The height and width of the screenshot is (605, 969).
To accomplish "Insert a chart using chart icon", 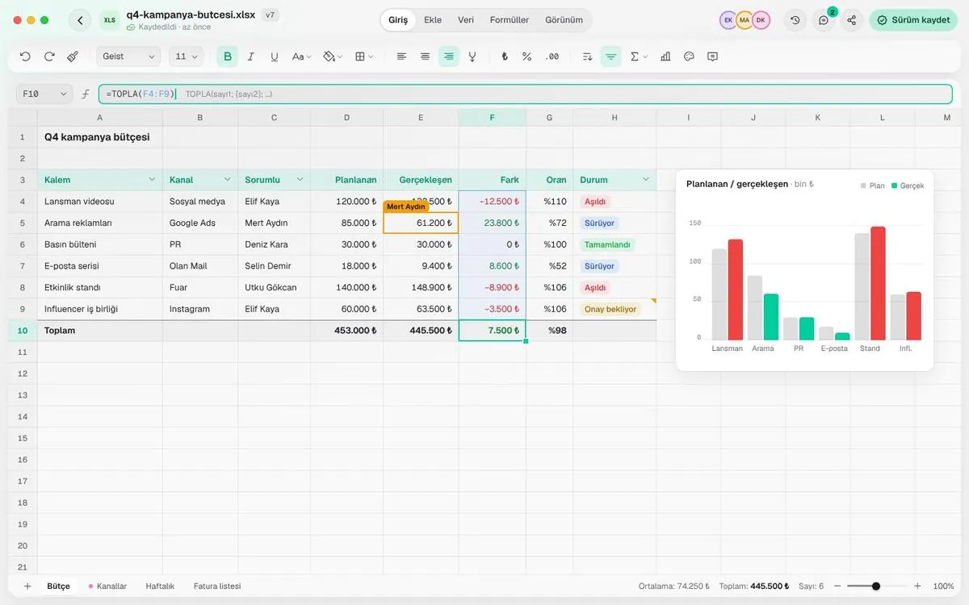I will (x=665, y=56).
